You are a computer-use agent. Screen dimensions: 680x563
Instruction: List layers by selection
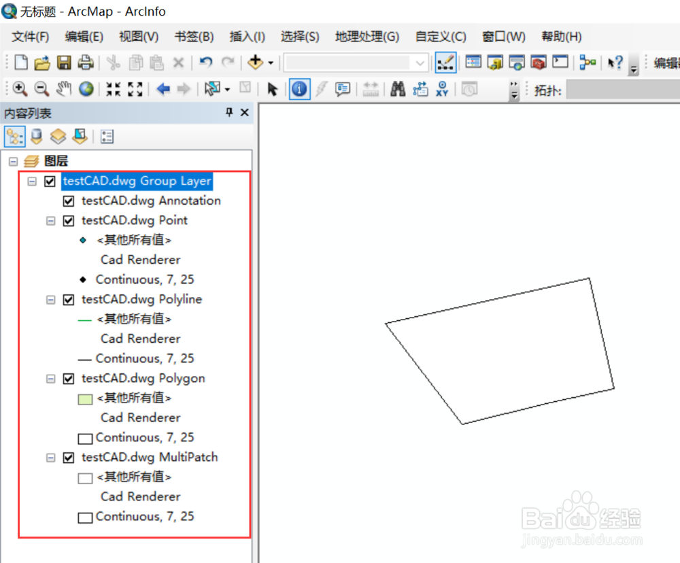click(x=80, y=137)
